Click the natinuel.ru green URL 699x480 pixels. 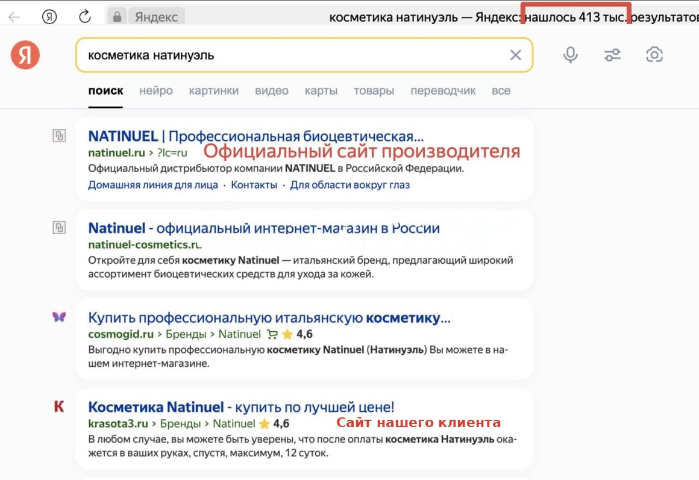[116, 153]
